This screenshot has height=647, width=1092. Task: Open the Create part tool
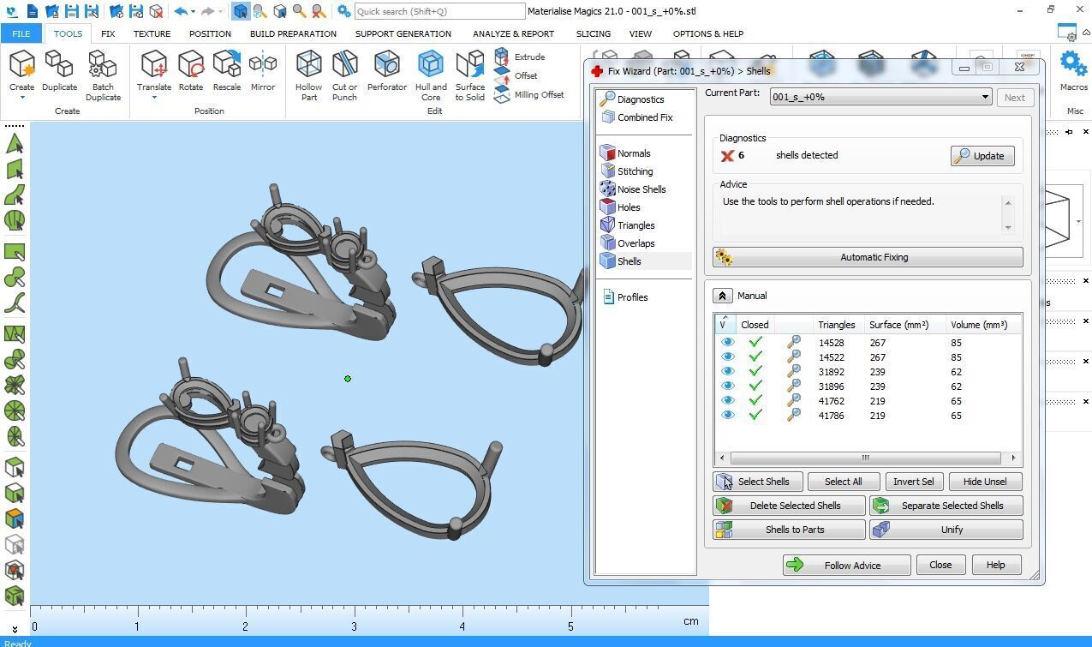click(x=22, y=71)
